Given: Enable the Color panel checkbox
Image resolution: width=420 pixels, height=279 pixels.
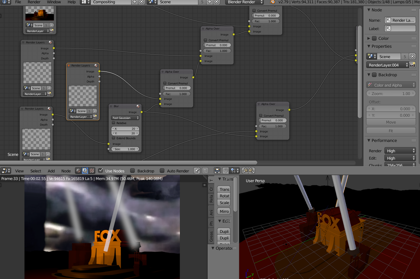Looking at the screenshot, I should [374, 38].
